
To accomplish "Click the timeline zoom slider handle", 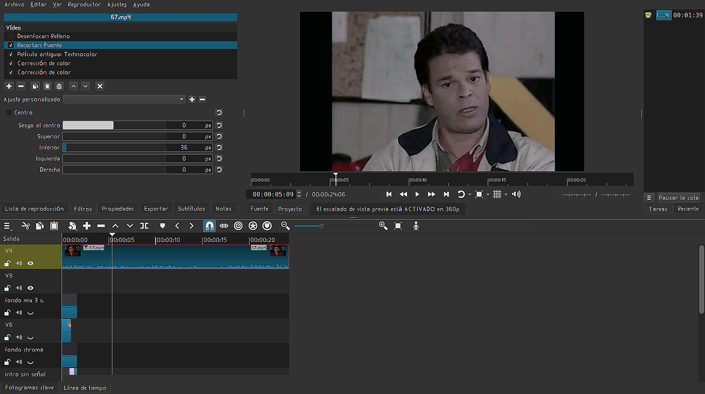I will point(321,226).
